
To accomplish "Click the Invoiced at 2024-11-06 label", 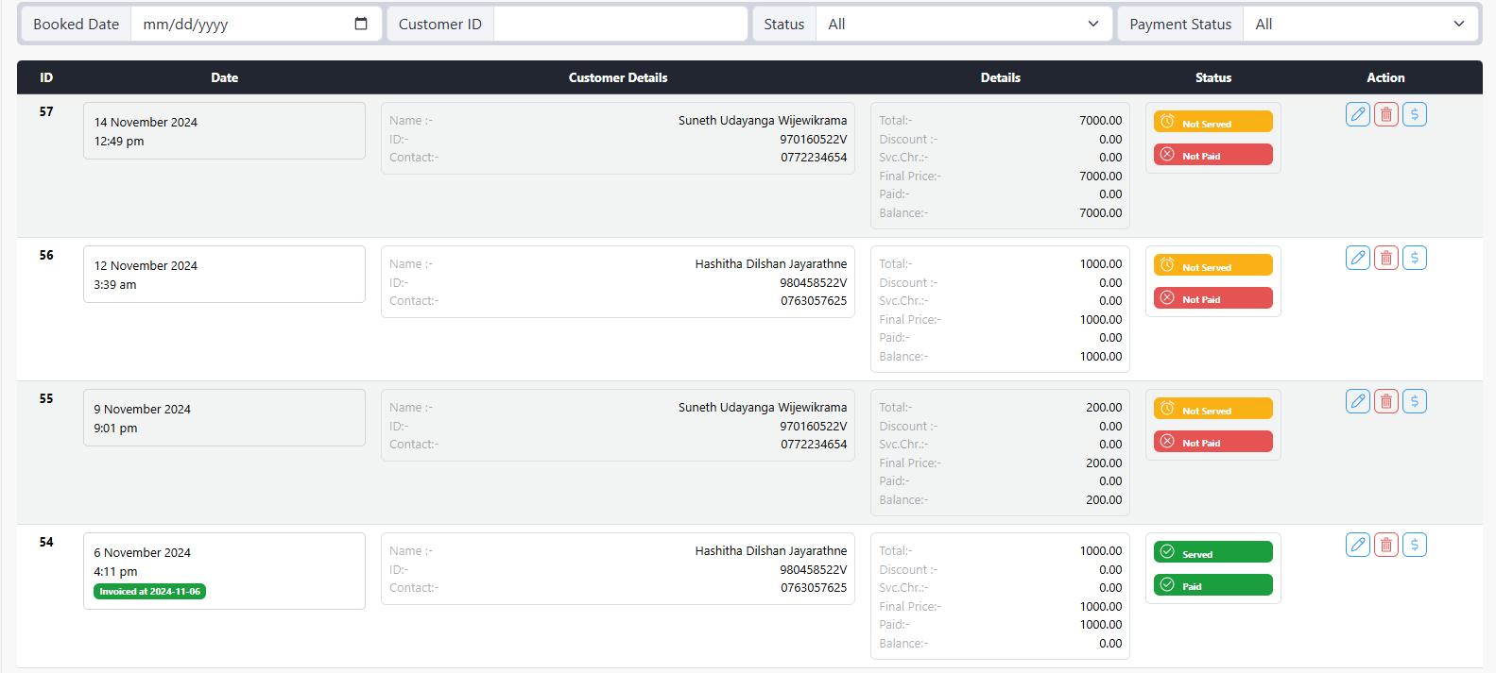I will (149, 592).
